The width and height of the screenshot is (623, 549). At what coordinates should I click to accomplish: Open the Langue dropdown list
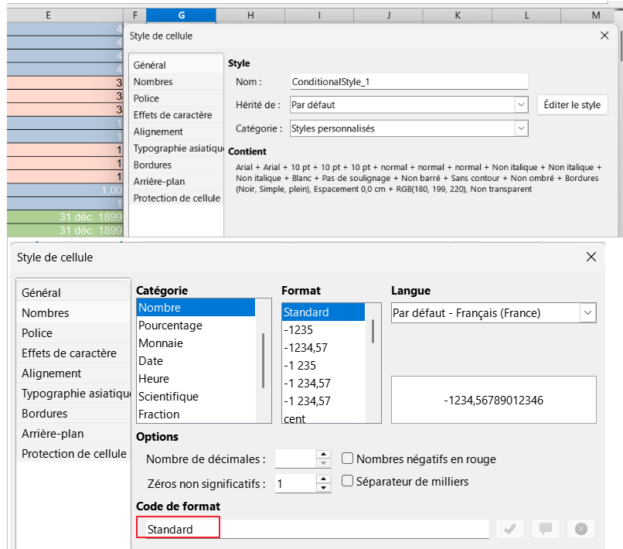(587, 313)
